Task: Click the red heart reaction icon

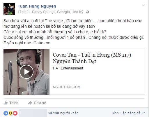Action: pos(15,113)
